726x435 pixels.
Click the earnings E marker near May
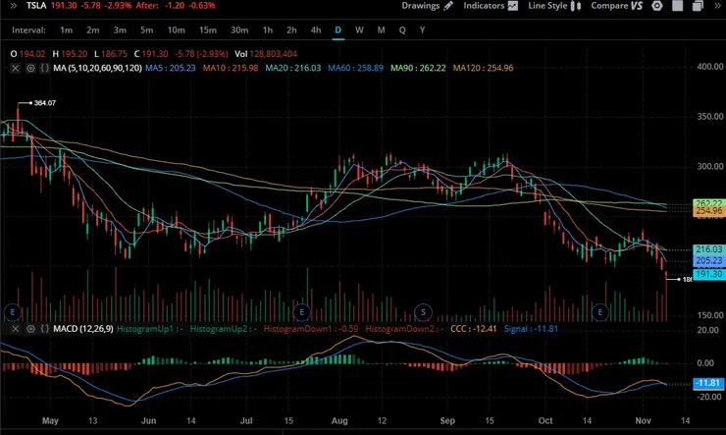pyautogui.click(x=13, y=312)
